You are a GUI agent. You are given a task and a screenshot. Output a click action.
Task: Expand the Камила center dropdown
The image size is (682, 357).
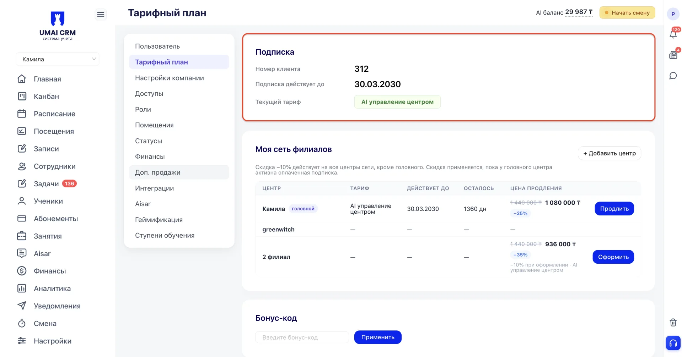coord(58,59)
